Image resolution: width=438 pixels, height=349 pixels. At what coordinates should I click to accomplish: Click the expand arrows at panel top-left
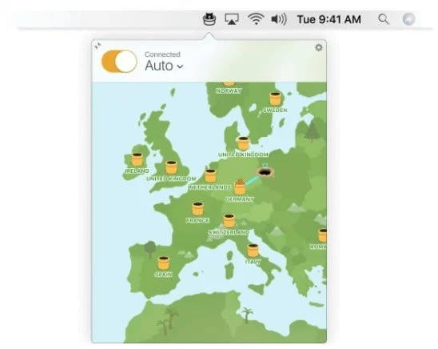tap(98, 46)
